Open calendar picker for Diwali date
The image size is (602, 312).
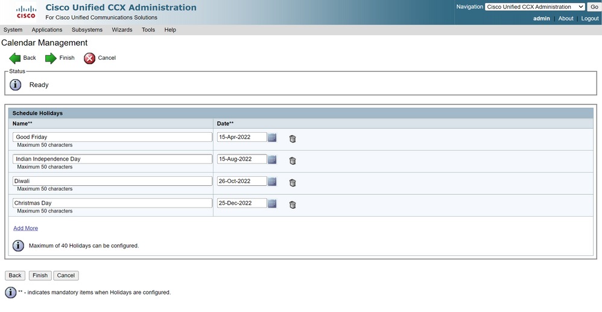coord(272,181)
